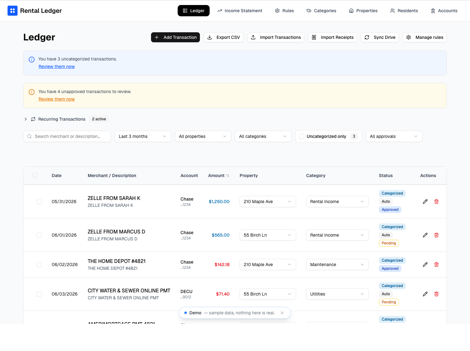Select the ZELLE FROM MARCUS D row checkbox
This screenshot has width=470, height=351.
[39, 235]
